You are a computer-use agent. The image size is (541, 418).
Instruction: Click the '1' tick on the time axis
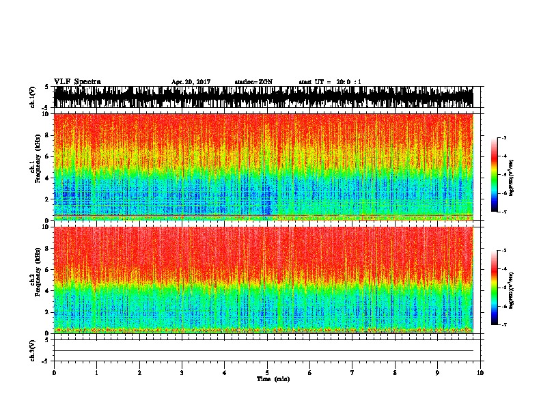tap(96, 373)
